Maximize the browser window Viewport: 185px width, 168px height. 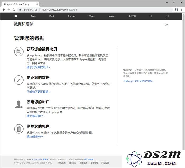pyautogui.click(x=174, y=2)
